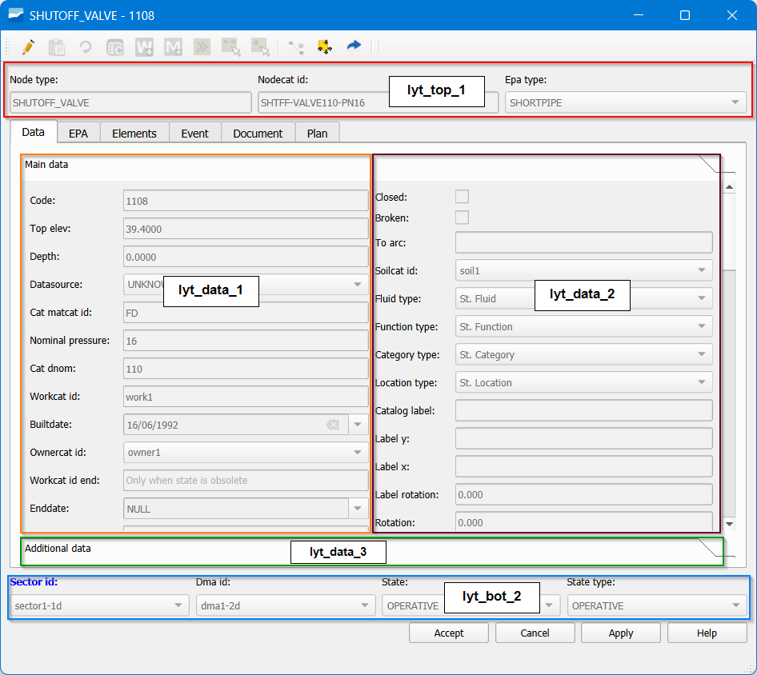Click the yellow center-on-feature icon
757x675 pixels.
point(324,47)
